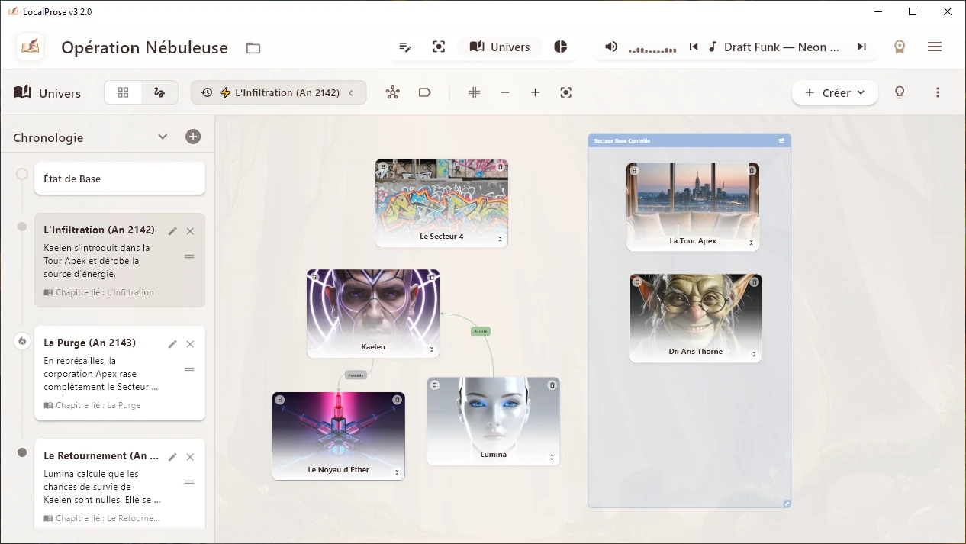Viewport: 966px width, 544px height.
Task: Open linked chapter Le Retournement
Action: click(x=102, y=518)
